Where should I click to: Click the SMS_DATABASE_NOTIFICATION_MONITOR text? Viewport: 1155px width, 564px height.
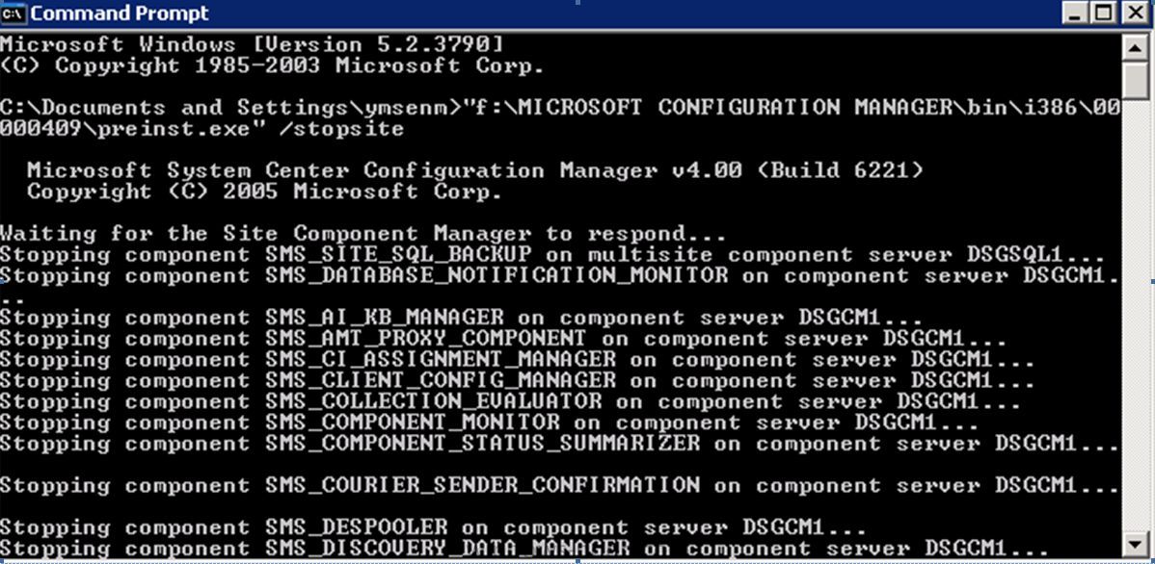[497, 276]
